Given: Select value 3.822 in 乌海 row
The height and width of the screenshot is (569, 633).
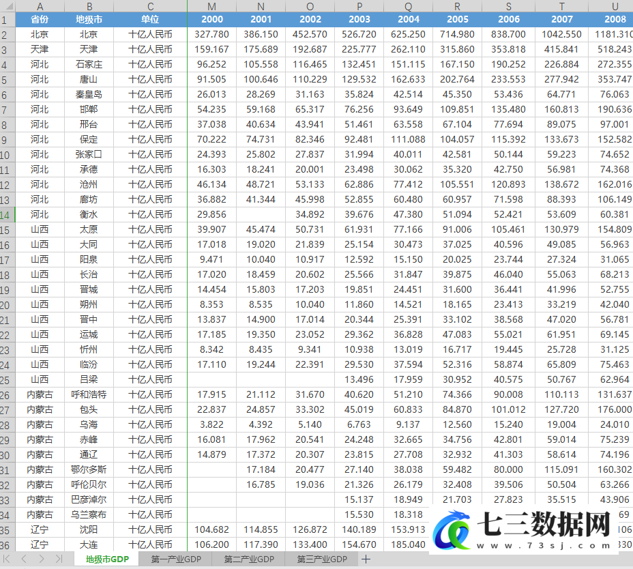Looking at the screenshot, I should [212, 425].
